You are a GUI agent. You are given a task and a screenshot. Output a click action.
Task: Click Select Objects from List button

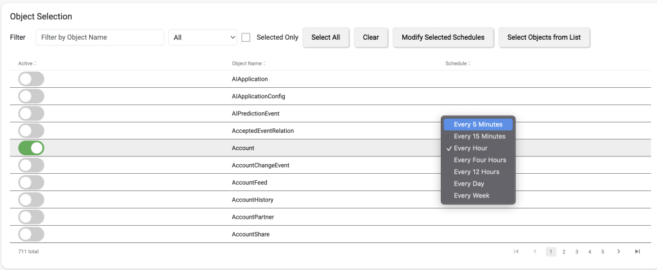[x=544, y=37]
